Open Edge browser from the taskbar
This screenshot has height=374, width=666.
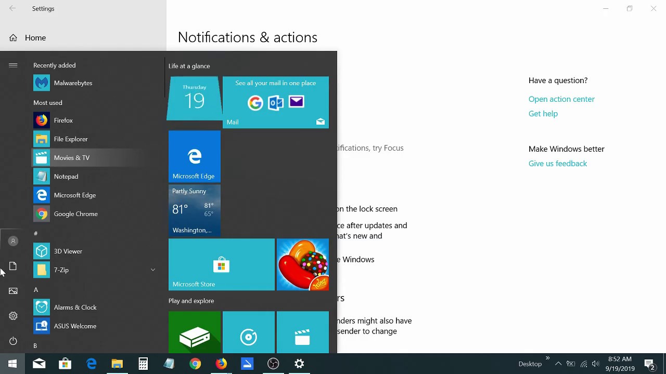(91, 364)
